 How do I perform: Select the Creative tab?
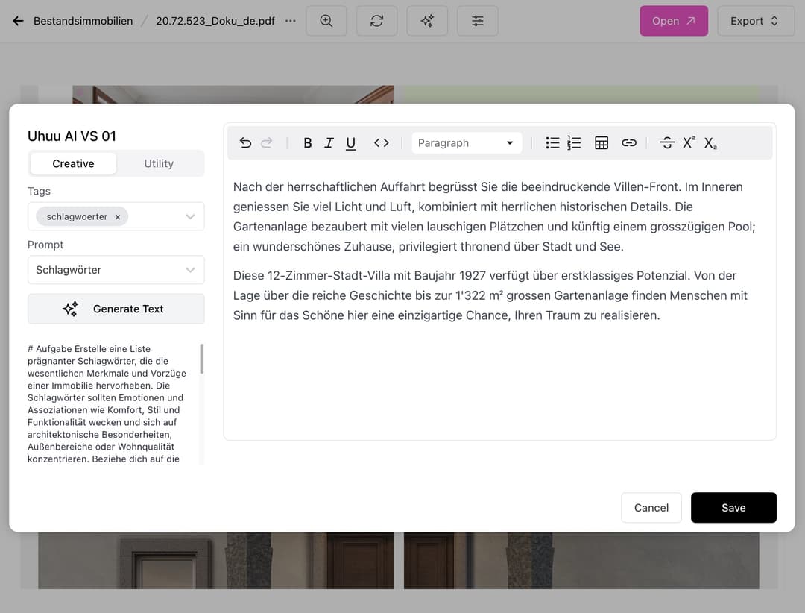point(73,164)
